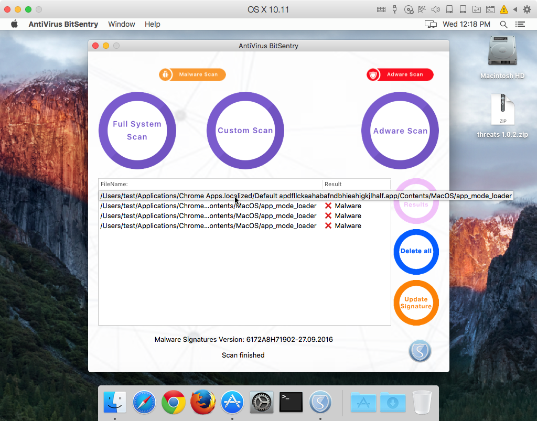This screenshot has width=537, height=421.
Task: Select the red Adware Scan pill
Action: click(x=400, y=74)
